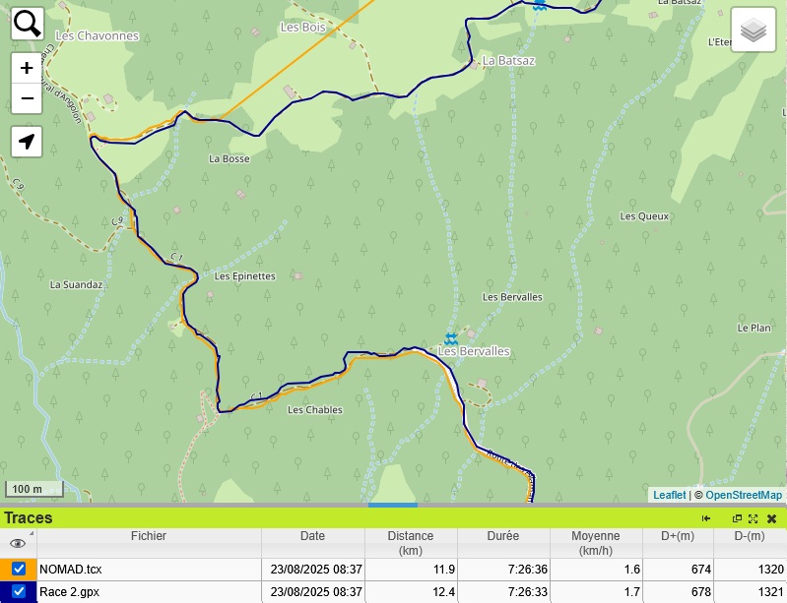
Task: Sort traces by Distance (km) column
Action: click(410, 543)
